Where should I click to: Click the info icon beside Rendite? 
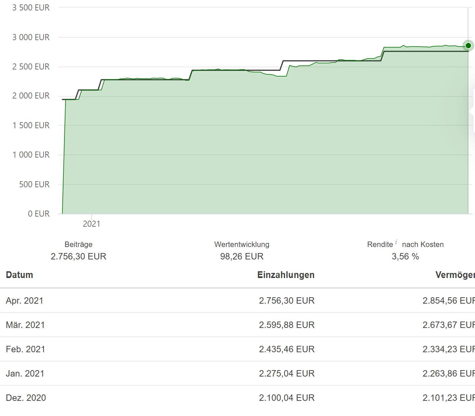tap(396, 242)
